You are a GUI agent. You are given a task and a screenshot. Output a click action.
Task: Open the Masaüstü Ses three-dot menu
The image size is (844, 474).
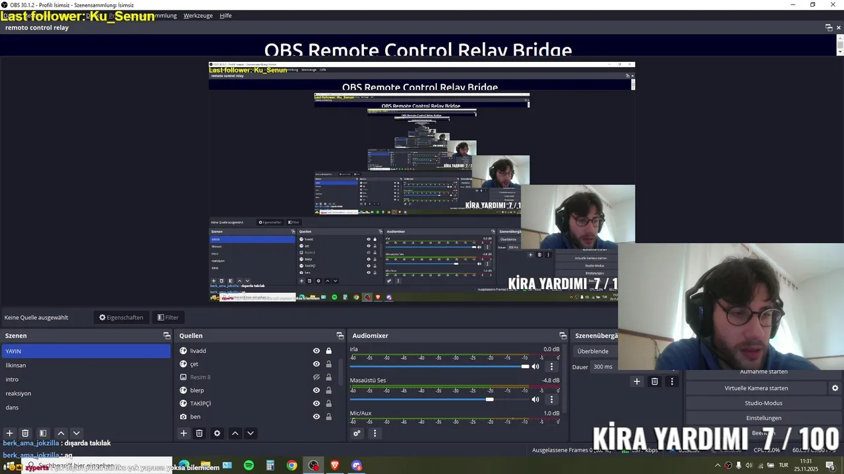552,399
